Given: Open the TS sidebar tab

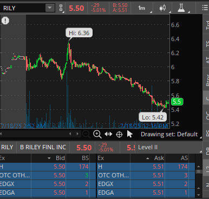Looking at the screenshot, I should [x=207, y=44].
